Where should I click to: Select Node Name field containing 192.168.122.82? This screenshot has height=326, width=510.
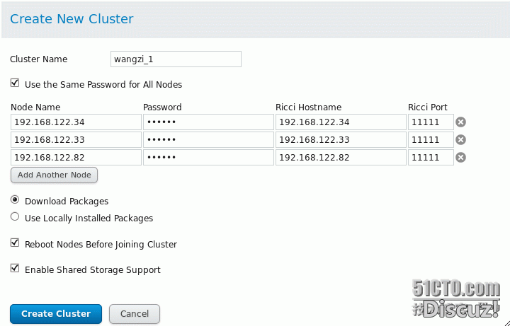[x=76, y=157]
